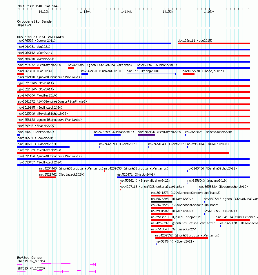258x275 pixels.
Task: Select nsv1066142 (Coe2014) variant label
Action: [x=35, y=53]
